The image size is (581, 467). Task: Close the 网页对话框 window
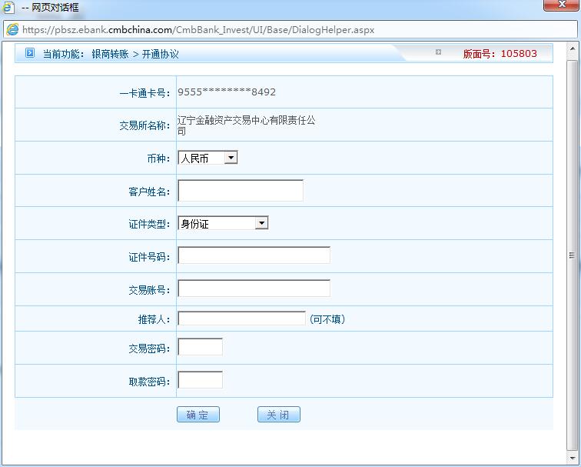(562, 5)
